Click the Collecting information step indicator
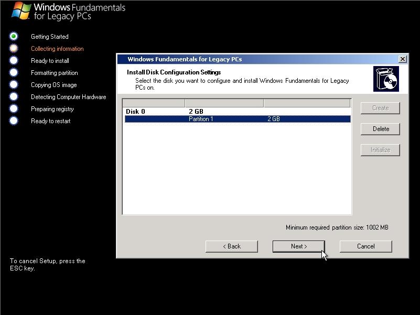The width and height of the screenshot is (420, 315). [x=14, y=48]
